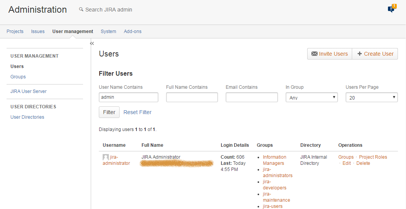Select the Issues tab

click(x=38, y=32)
